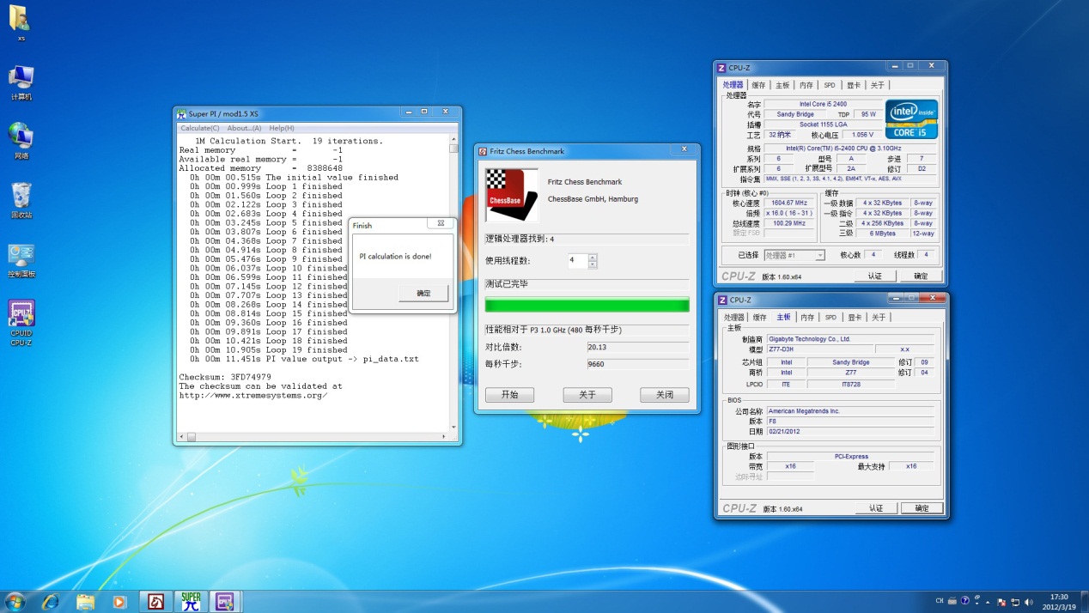The image size is (1089, 613).
Task: Switch to the SPD tab in the top CPU-Z window
Action: (x=829, y=85)
